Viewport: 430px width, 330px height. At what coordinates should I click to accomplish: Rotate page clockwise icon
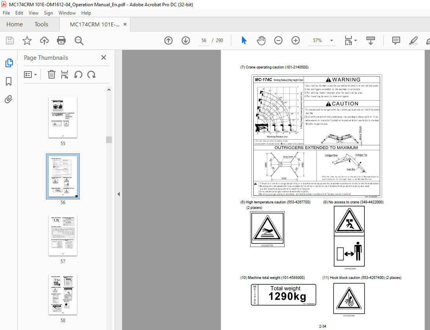[91, 74]
